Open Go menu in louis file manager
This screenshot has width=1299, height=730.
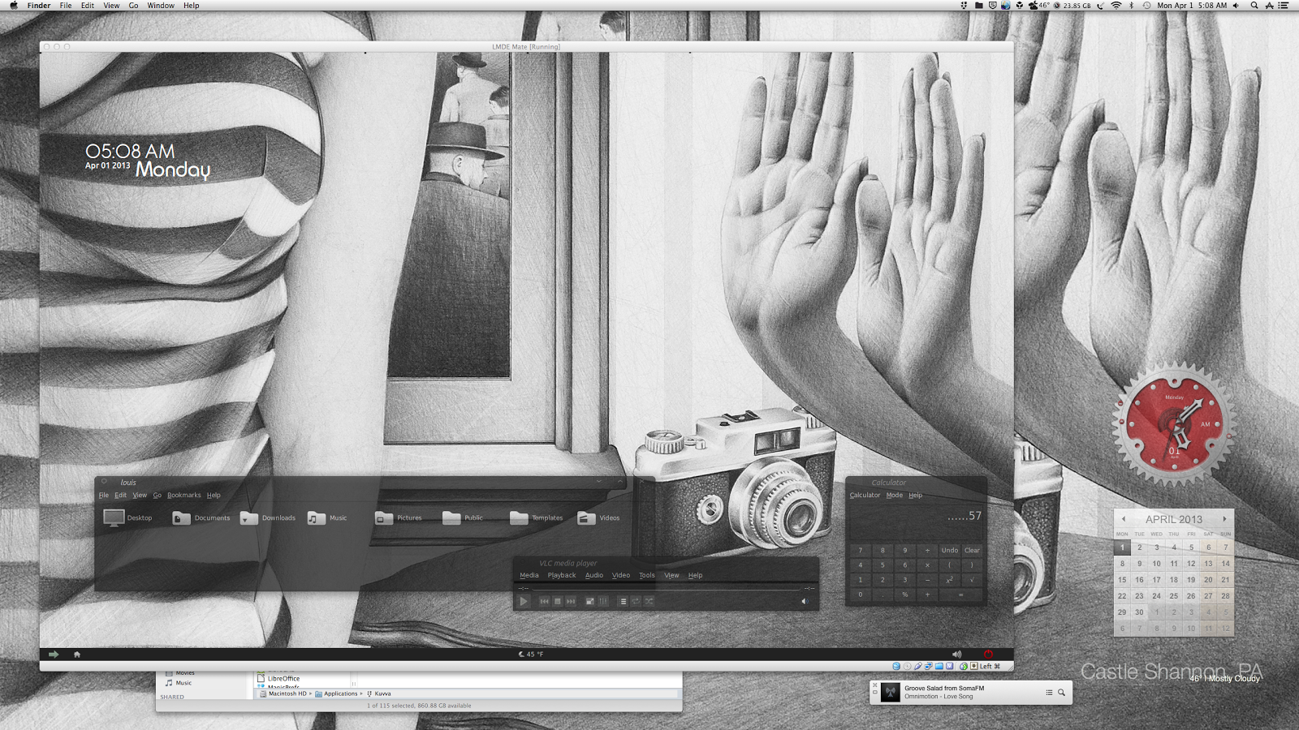pyautogui.click(x=158, y=495)
